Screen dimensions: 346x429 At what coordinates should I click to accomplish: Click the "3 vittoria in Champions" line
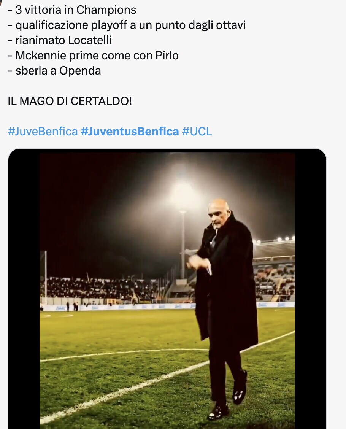72,10
